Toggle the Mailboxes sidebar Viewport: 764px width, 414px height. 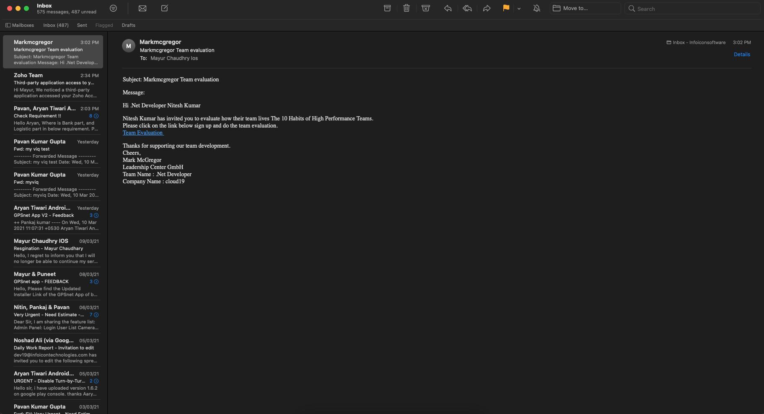click(x=20, y=25)
